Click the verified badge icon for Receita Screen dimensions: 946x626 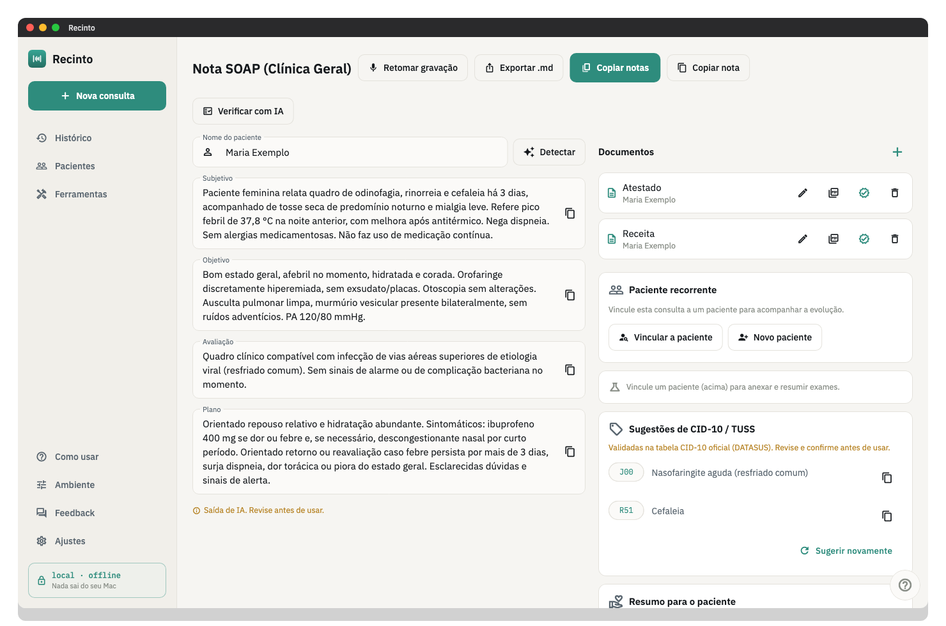[864, 239]
